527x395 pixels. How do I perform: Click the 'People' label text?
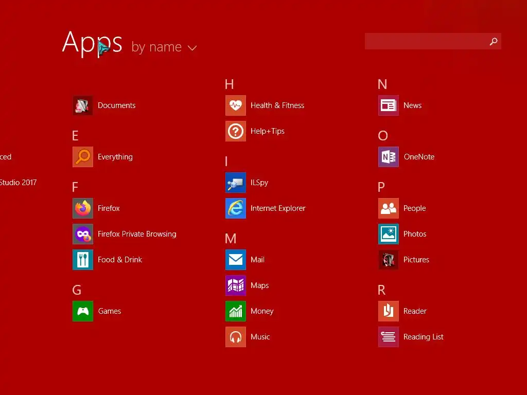pyautogui.click(x=414, y=208)
